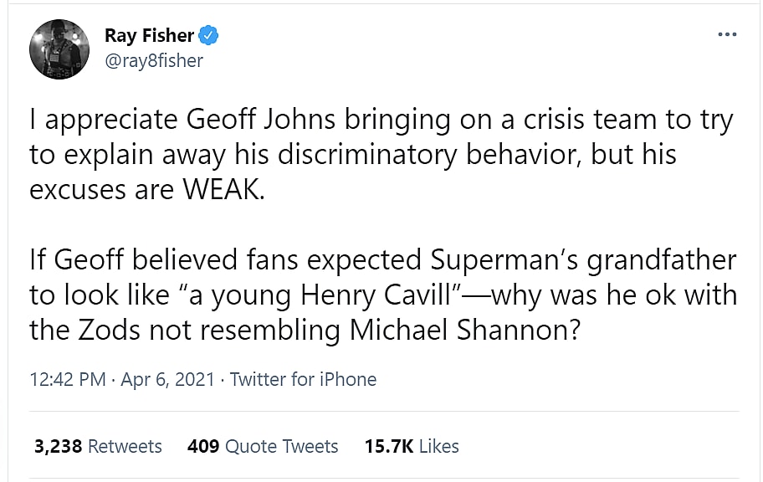Image resolution: width=763 pixels, height=482 pixels.
Task: View the 3,238 Retweets list
Action: (x=98, y=446)
